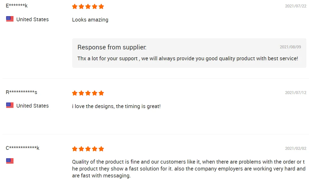Click first star of C************k's rating
The height and width of the screenshot is (183, 309).
click(x=75, y=149)
